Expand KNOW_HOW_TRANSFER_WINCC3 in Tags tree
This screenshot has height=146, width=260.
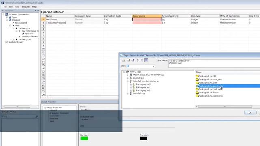[x=128, y=75]
